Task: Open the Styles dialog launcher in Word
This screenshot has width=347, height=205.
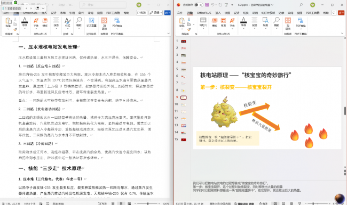Action: (x=72, y=34)
